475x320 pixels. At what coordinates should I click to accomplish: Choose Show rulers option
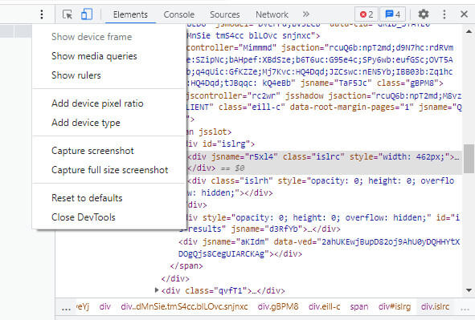click(109, 75)
